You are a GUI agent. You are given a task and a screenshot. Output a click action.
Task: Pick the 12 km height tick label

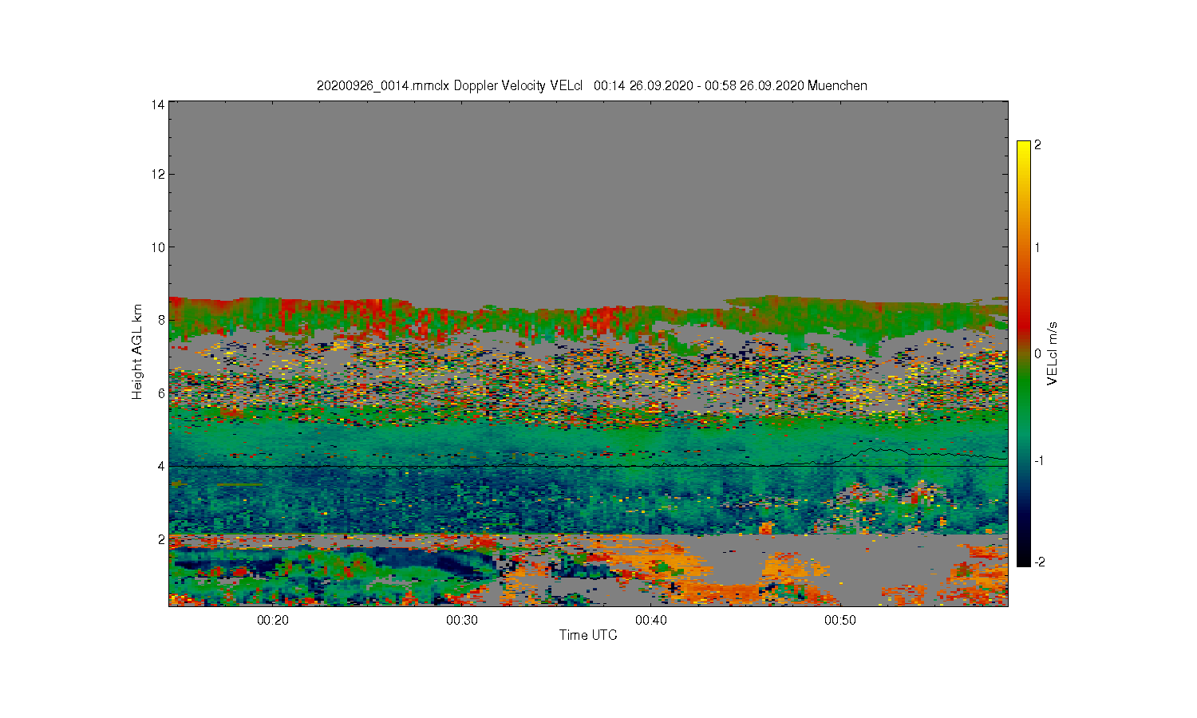point(158,174)
